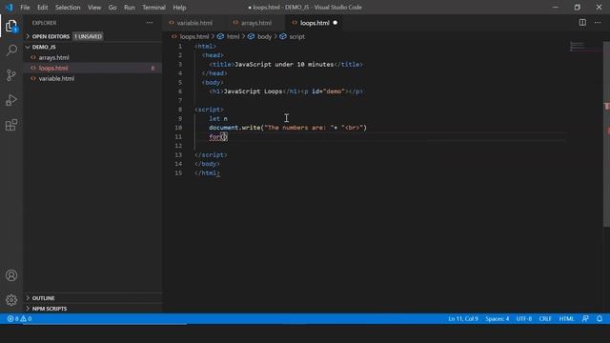The width and height of the screenshot is (610, 343).
Task: Switch to the variable.html tab
Action: 194,23
